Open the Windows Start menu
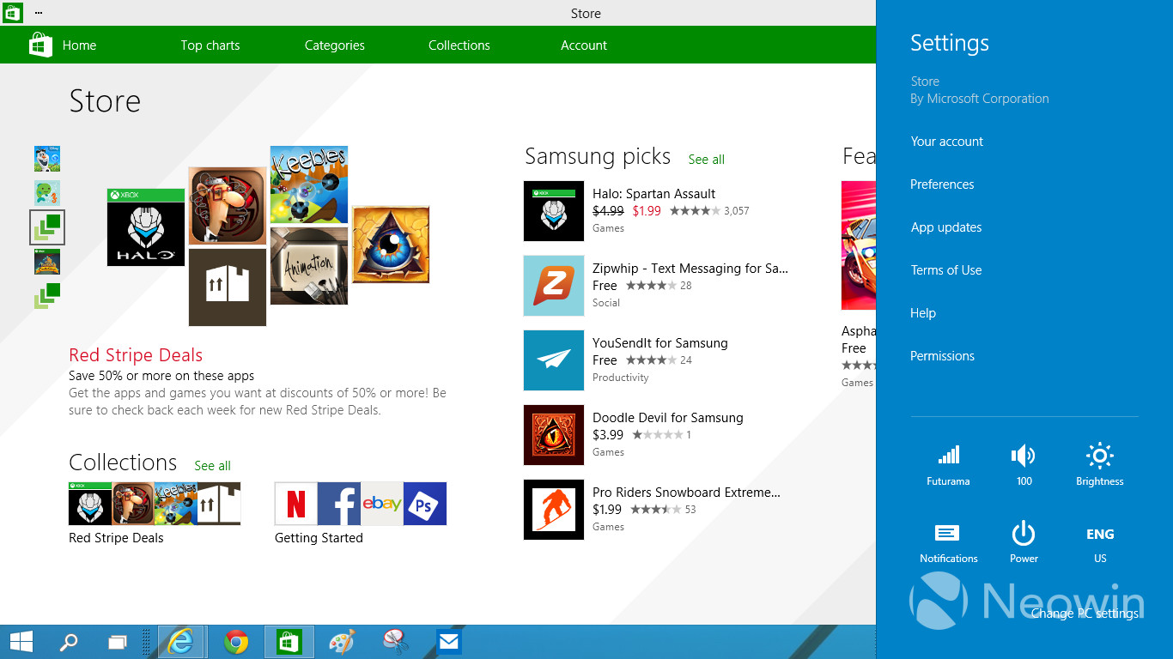Viewport: 1173px width, 659px height. click(x=21, y=641)
